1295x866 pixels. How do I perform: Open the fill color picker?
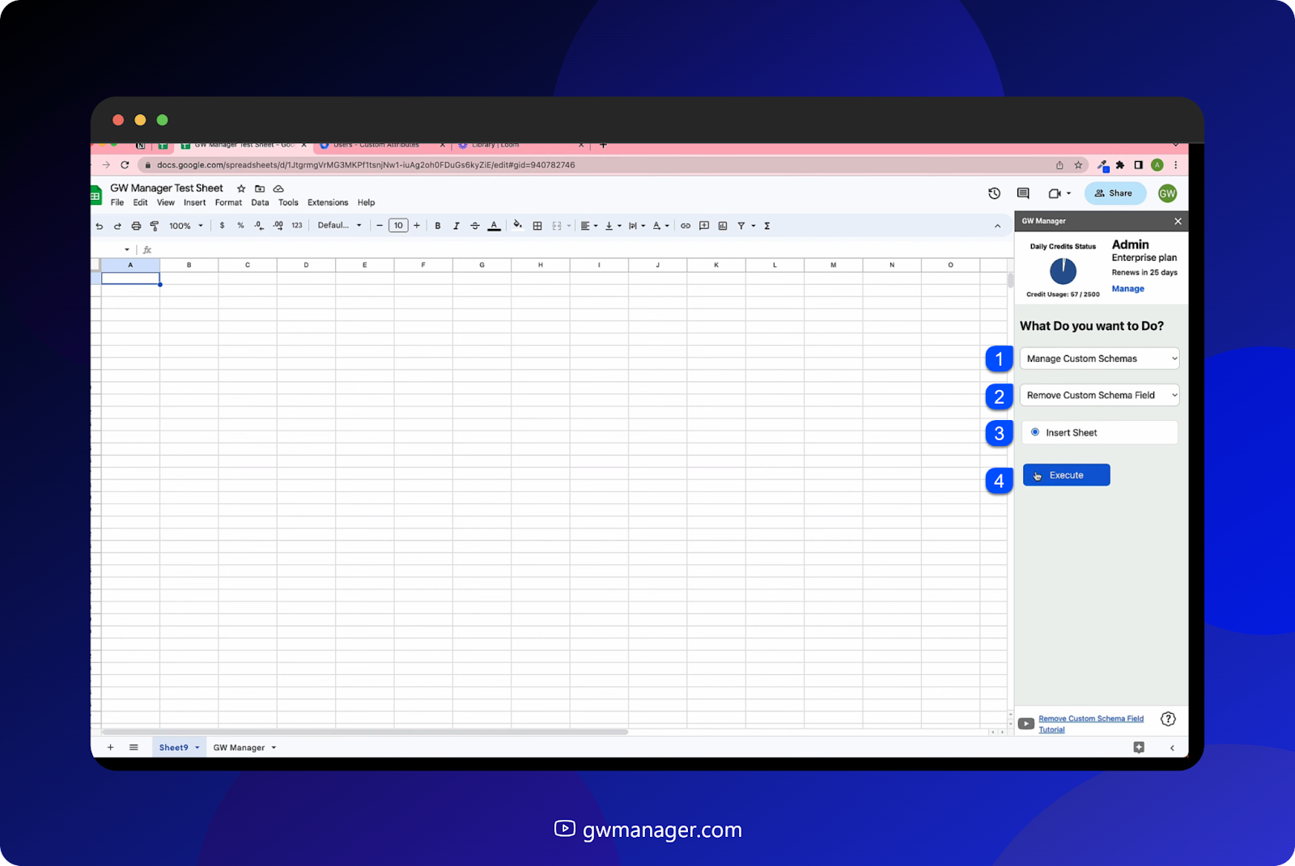pyautogui.click(x=517, y=226)
